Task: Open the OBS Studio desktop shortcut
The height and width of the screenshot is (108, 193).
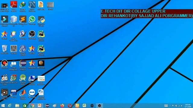Action: pyautogui.click(x=32, y=34)
